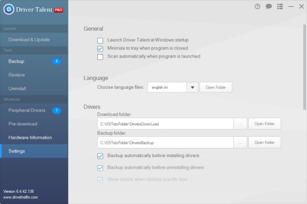The image size is (307, 204).
Task: Enable Scan automatically when program is launched
Action: (x=100, y=57)
